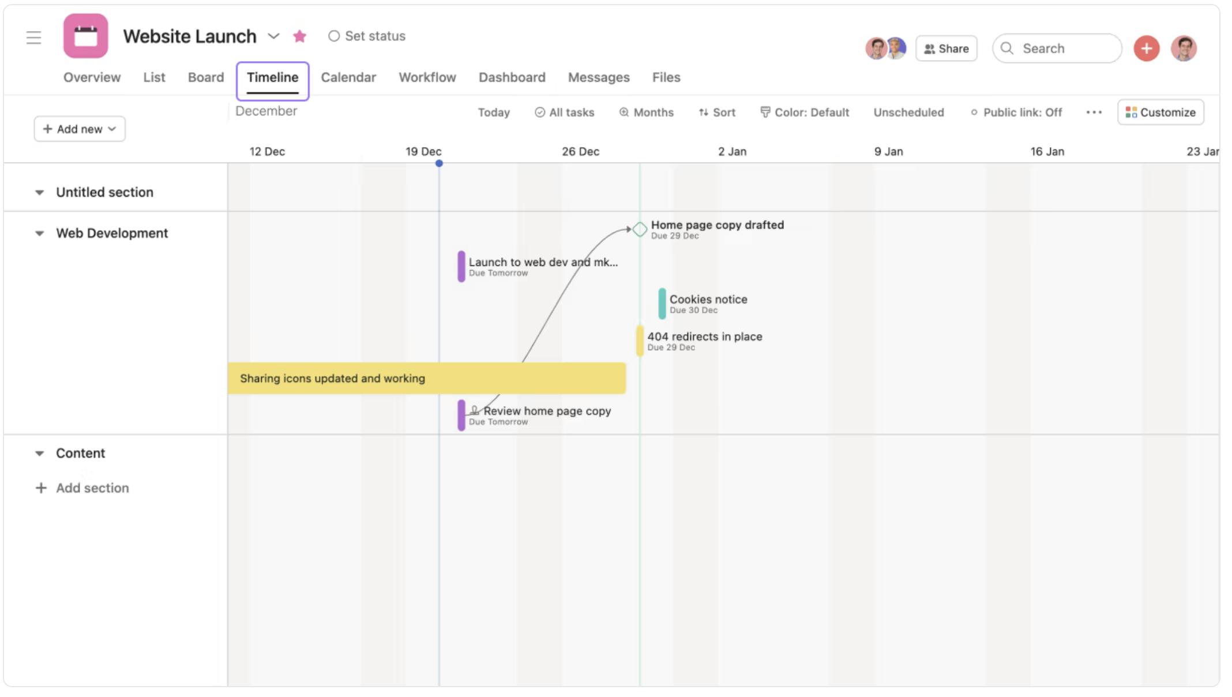
Task: Select the yellow 404 redirects task marker
Action: click(640, 340)
